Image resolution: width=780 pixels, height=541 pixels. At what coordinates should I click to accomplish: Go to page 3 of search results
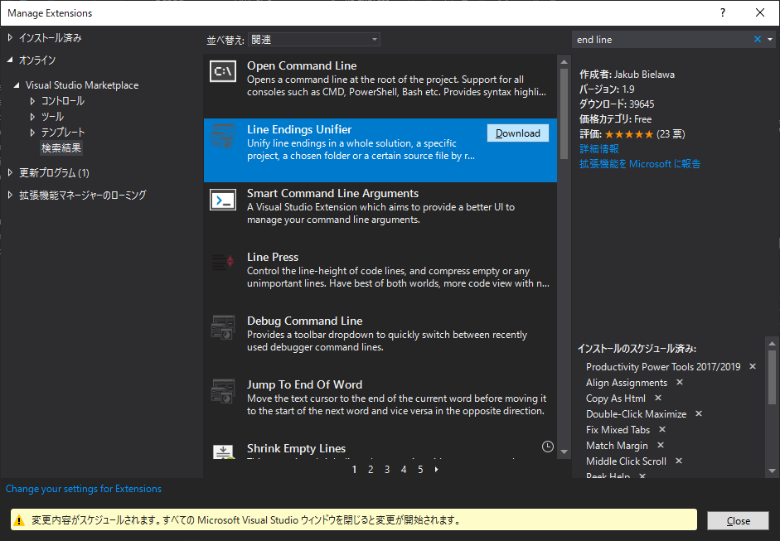point(386,469)
